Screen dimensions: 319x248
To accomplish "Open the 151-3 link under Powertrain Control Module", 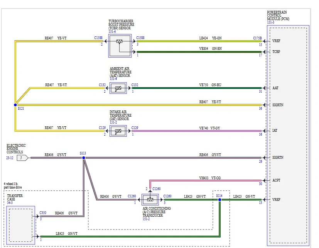I will (x=270, y=22).
